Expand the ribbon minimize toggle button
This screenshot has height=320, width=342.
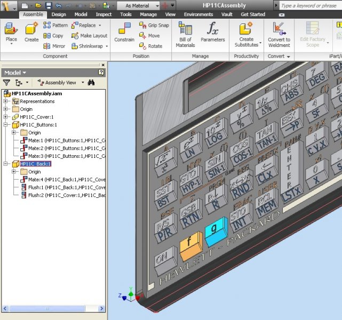(x=282, y=15)
